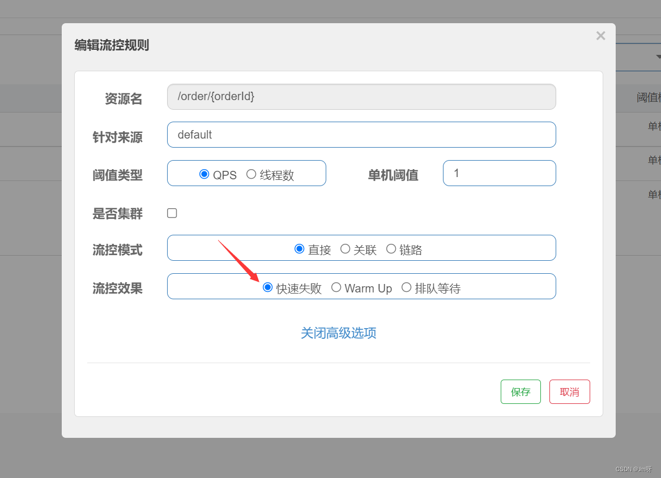Select the 关联 flow control mode
661x478 pixels.
346,249
